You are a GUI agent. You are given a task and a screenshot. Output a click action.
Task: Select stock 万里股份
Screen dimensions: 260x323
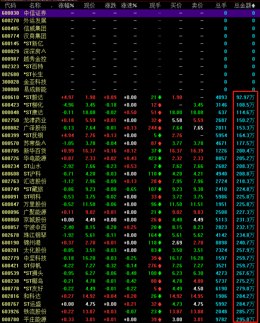point(35,204)
